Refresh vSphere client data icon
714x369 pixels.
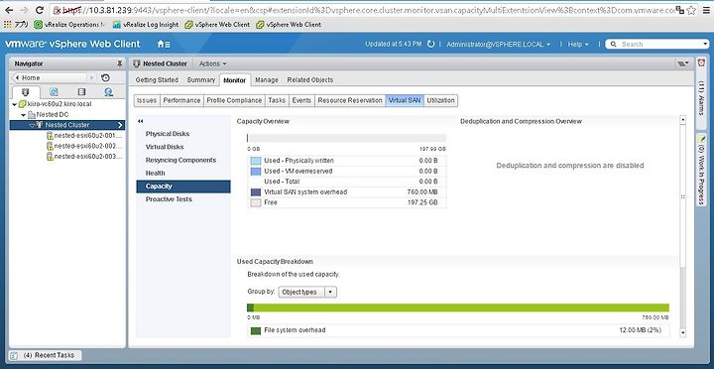click(430, 45)
